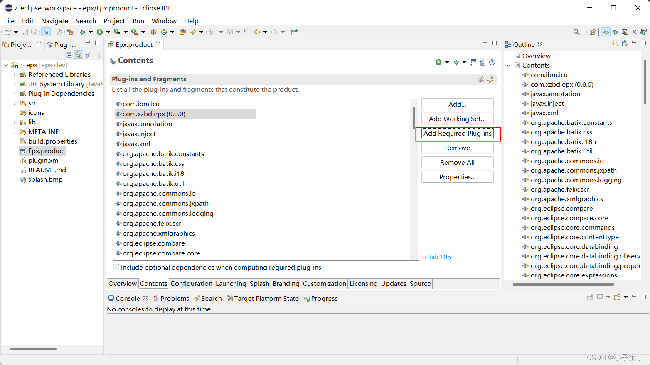Click the Coverage run icon in toolbar
This screenshot has width=650, height=365.
pos(117,32)
